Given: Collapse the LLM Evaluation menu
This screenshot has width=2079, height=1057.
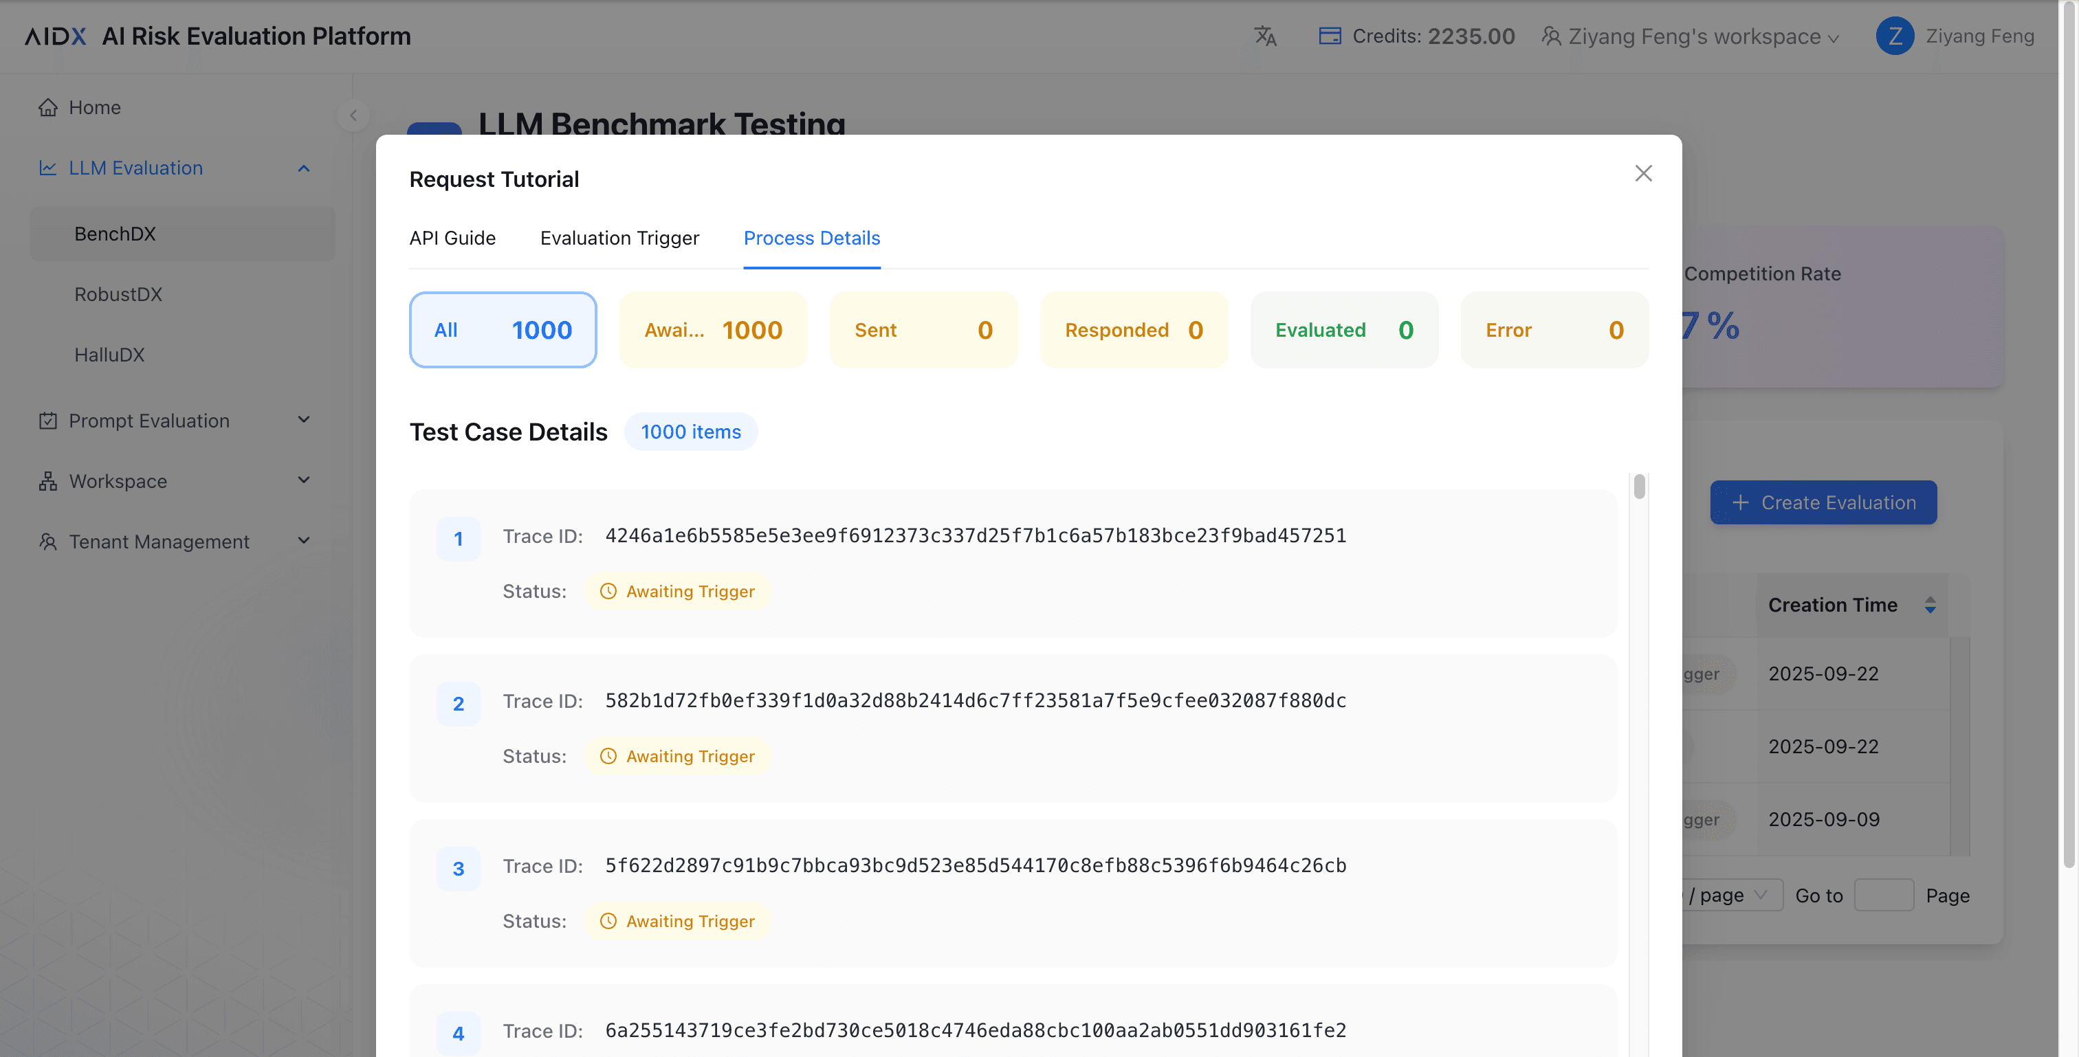Looking at the screenshot, I should (303, 168).
